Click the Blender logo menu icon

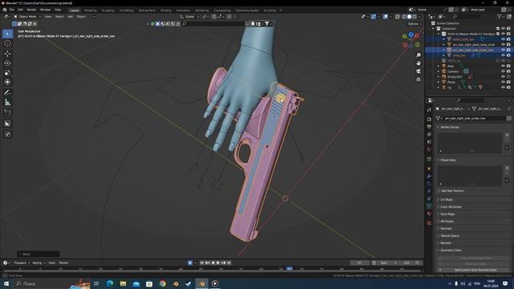[x=5, y=10]
